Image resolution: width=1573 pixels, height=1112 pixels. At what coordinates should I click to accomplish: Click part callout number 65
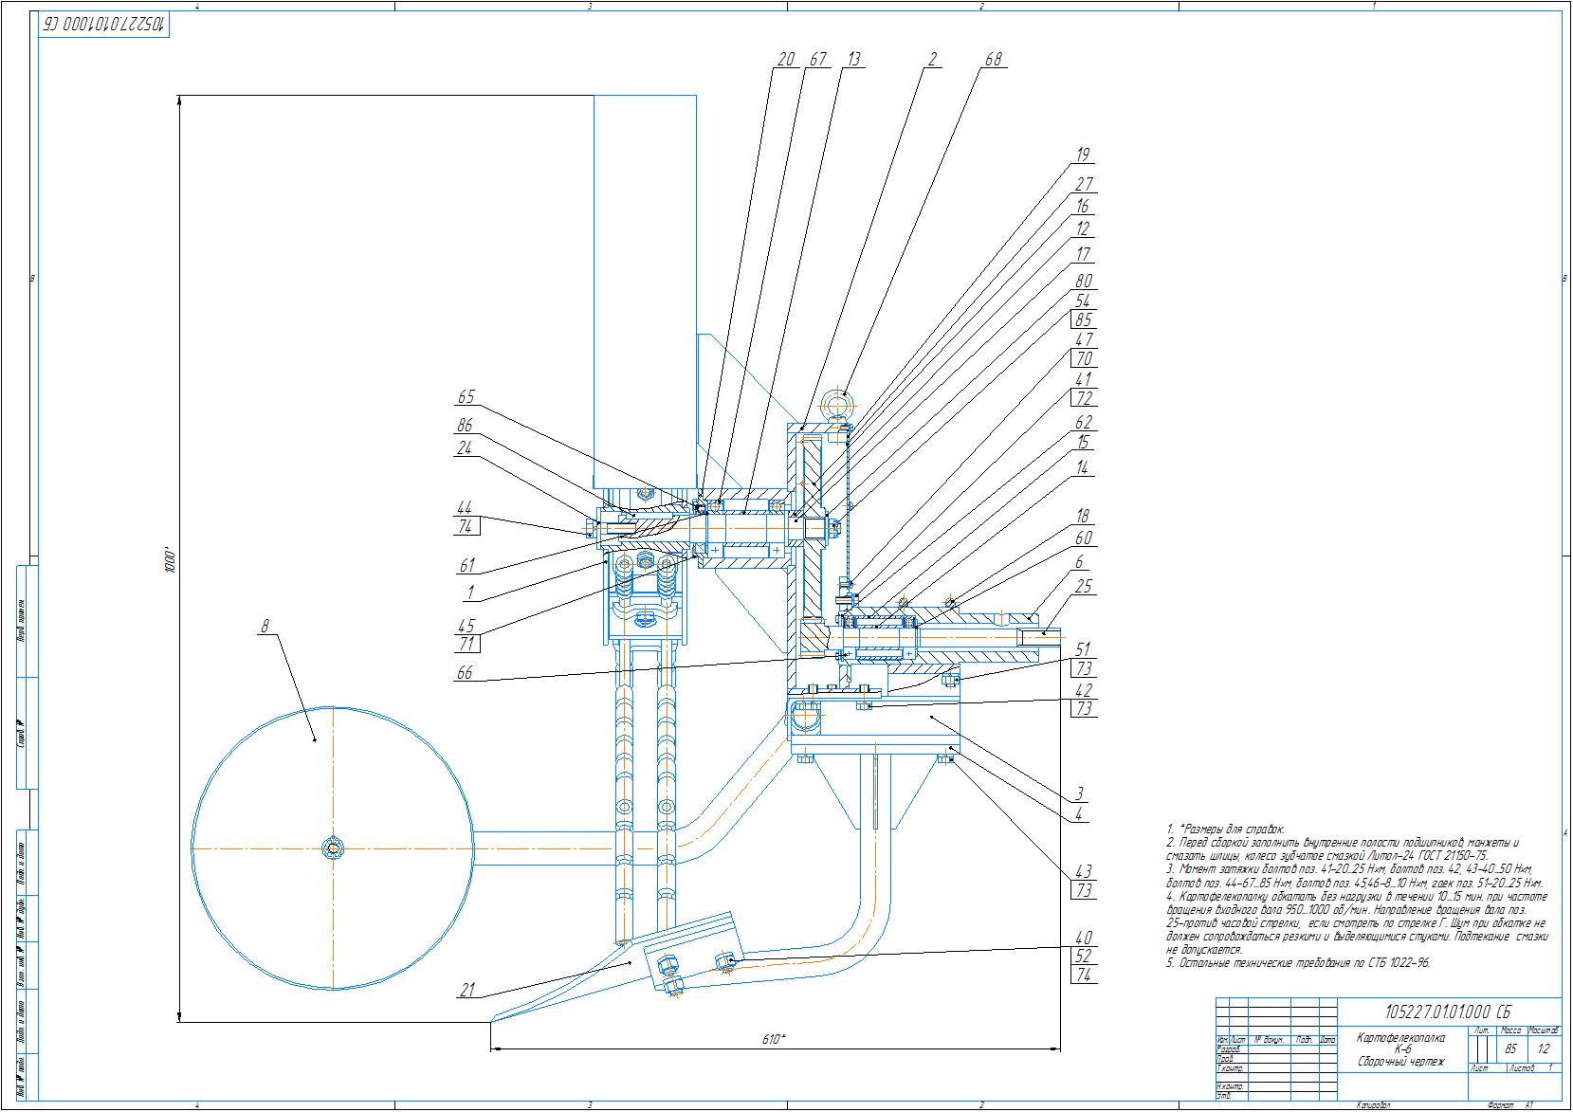tap(465, 397)
